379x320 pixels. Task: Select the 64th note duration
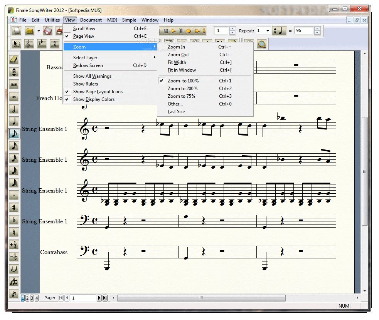14,171
